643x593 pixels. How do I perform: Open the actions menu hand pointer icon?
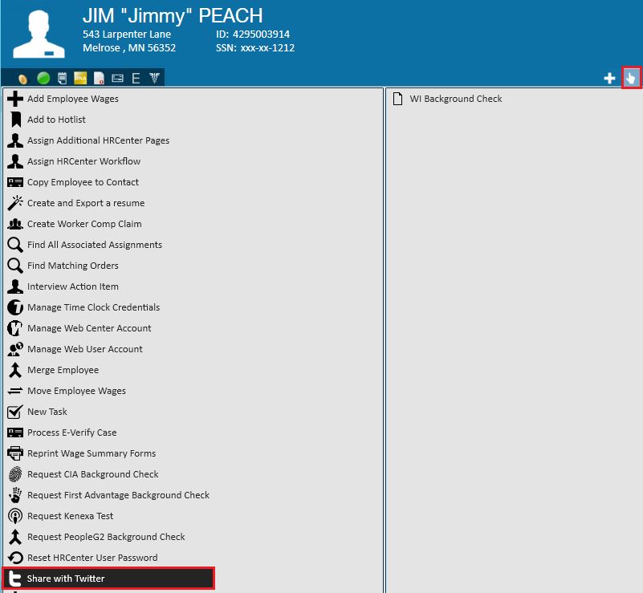click(x=631, y=78)
